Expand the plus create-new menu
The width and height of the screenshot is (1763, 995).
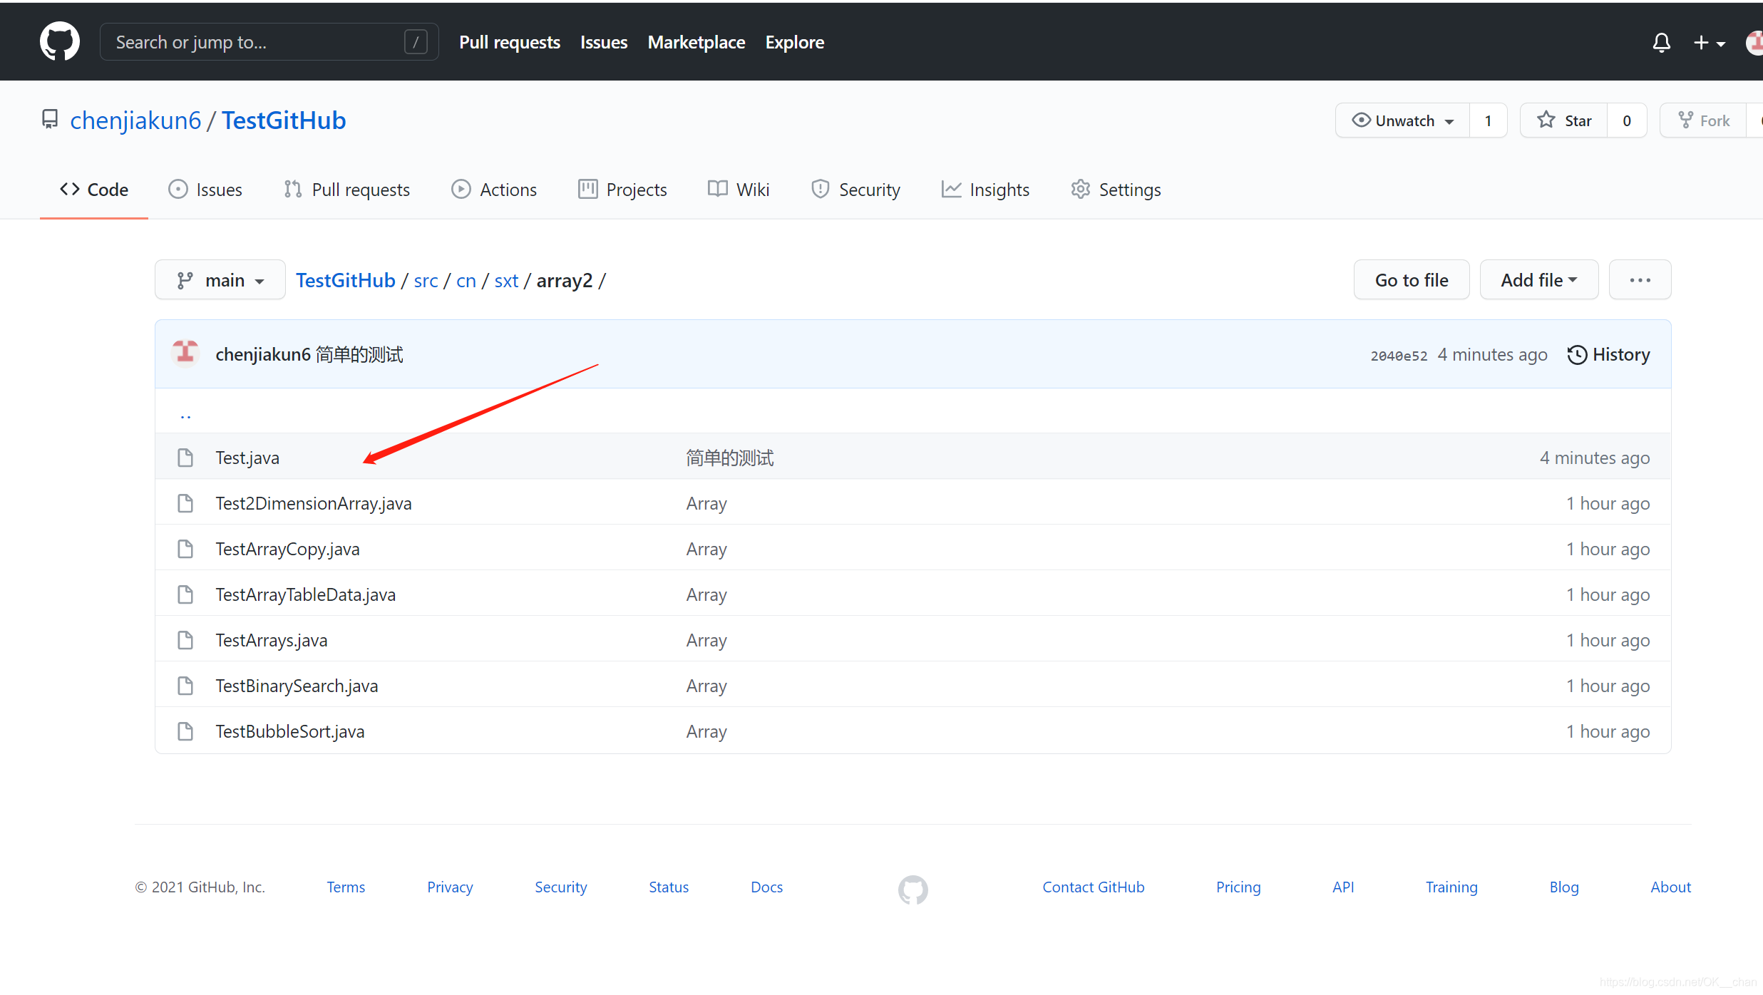(1709, 43)
